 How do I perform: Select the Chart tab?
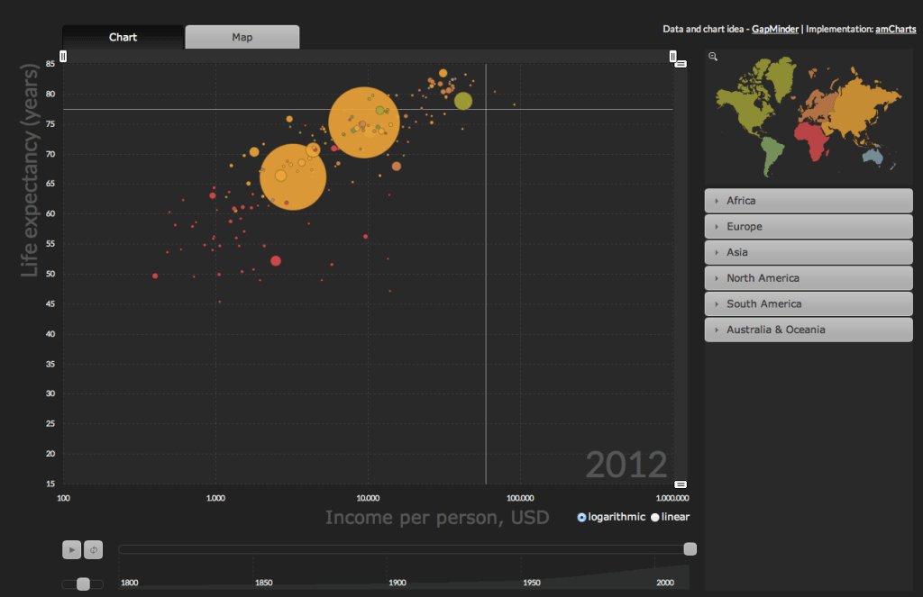pyautogui.click(x=123, y=37)
